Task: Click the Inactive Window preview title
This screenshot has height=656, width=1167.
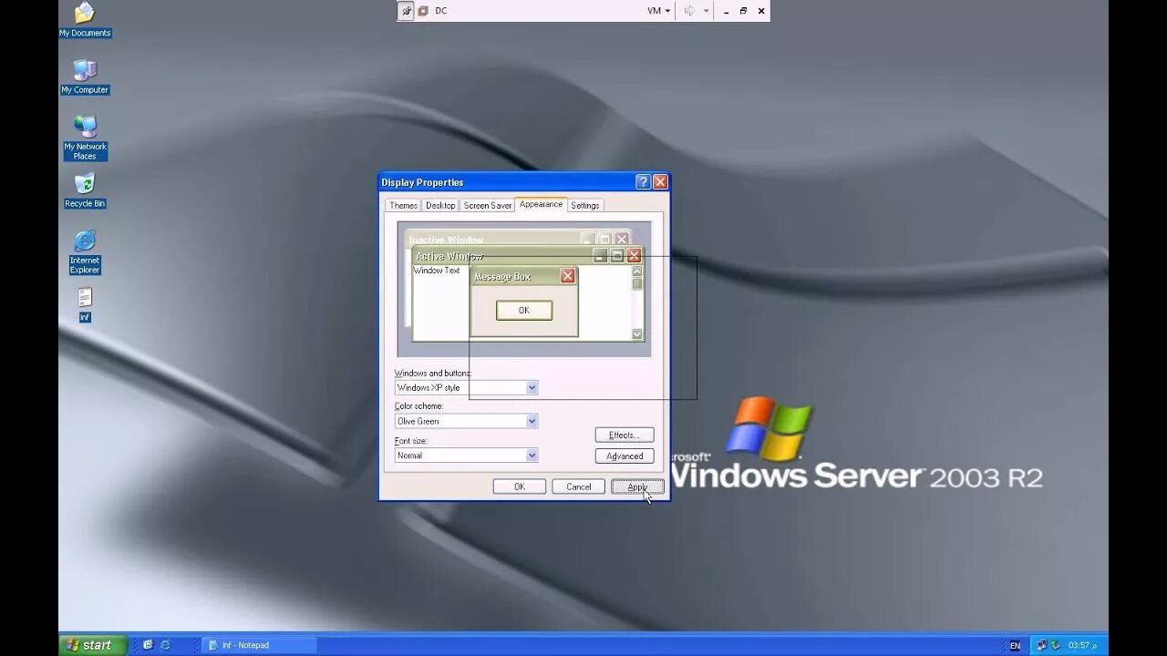Action: (446, 241)
